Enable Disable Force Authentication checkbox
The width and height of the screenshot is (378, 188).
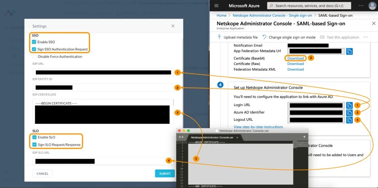coord(35,57)
